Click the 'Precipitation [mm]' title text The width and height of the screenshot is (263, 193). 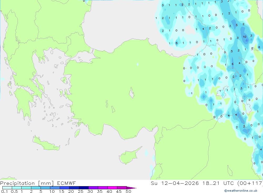pyautogui.click(x=27, y=183)
